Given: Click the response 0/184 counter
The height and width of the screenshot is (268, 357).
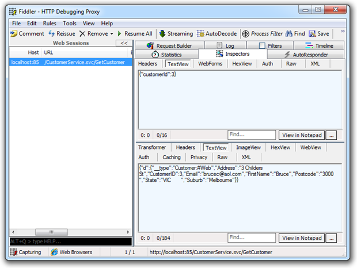Looking at the screenshot, I should coord(164,238).
